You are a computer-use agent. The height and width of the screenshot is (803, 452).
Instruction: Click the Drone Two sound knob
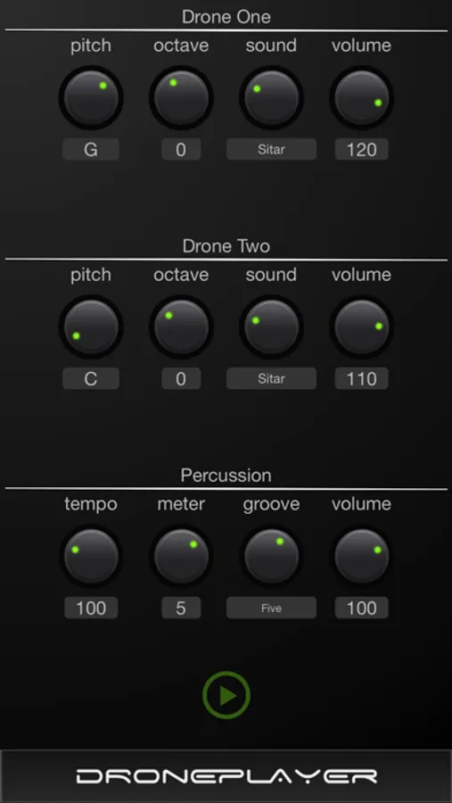click(271, 327)
